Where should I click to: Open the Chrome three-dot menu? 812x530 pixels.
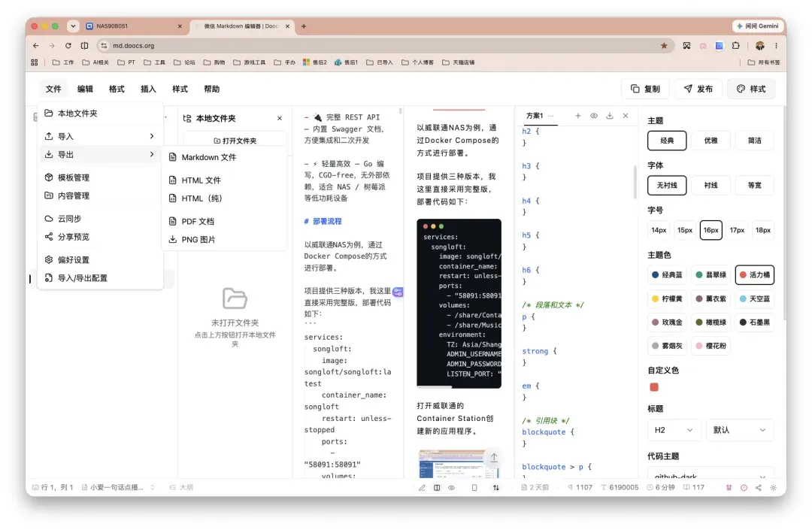(776, 46)
